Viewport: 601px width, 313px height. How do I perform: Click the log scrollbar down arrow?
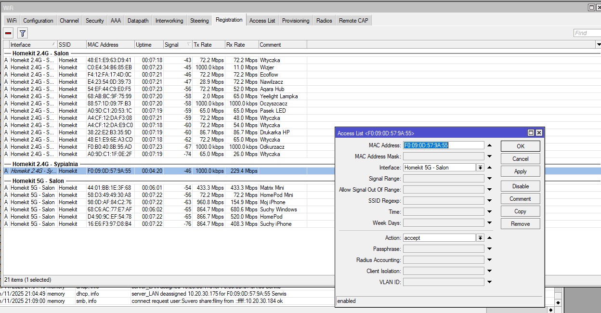click(x=558, y=303)
